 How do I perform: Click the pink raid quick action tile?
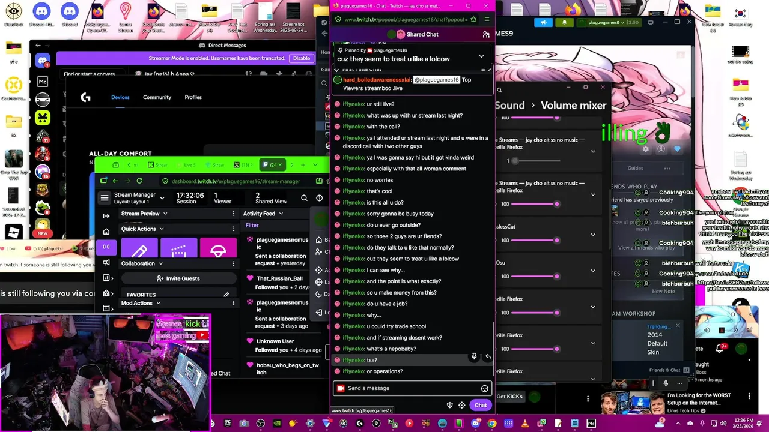coord(218,248)
